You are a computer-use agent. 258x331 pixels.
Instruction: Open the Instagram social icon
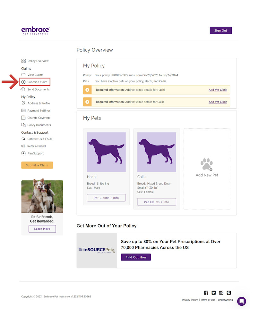pos(221,293)
